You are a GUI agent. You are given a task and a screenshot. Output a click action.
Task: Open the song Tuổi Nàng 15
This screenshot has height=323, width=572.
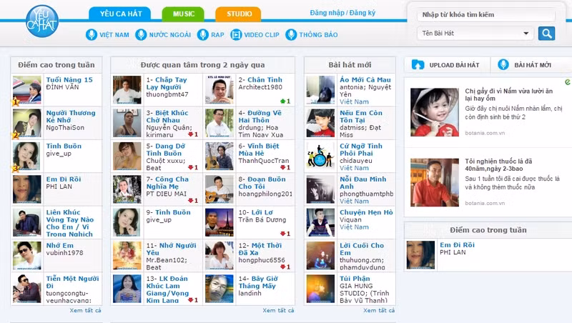[69, 80]
